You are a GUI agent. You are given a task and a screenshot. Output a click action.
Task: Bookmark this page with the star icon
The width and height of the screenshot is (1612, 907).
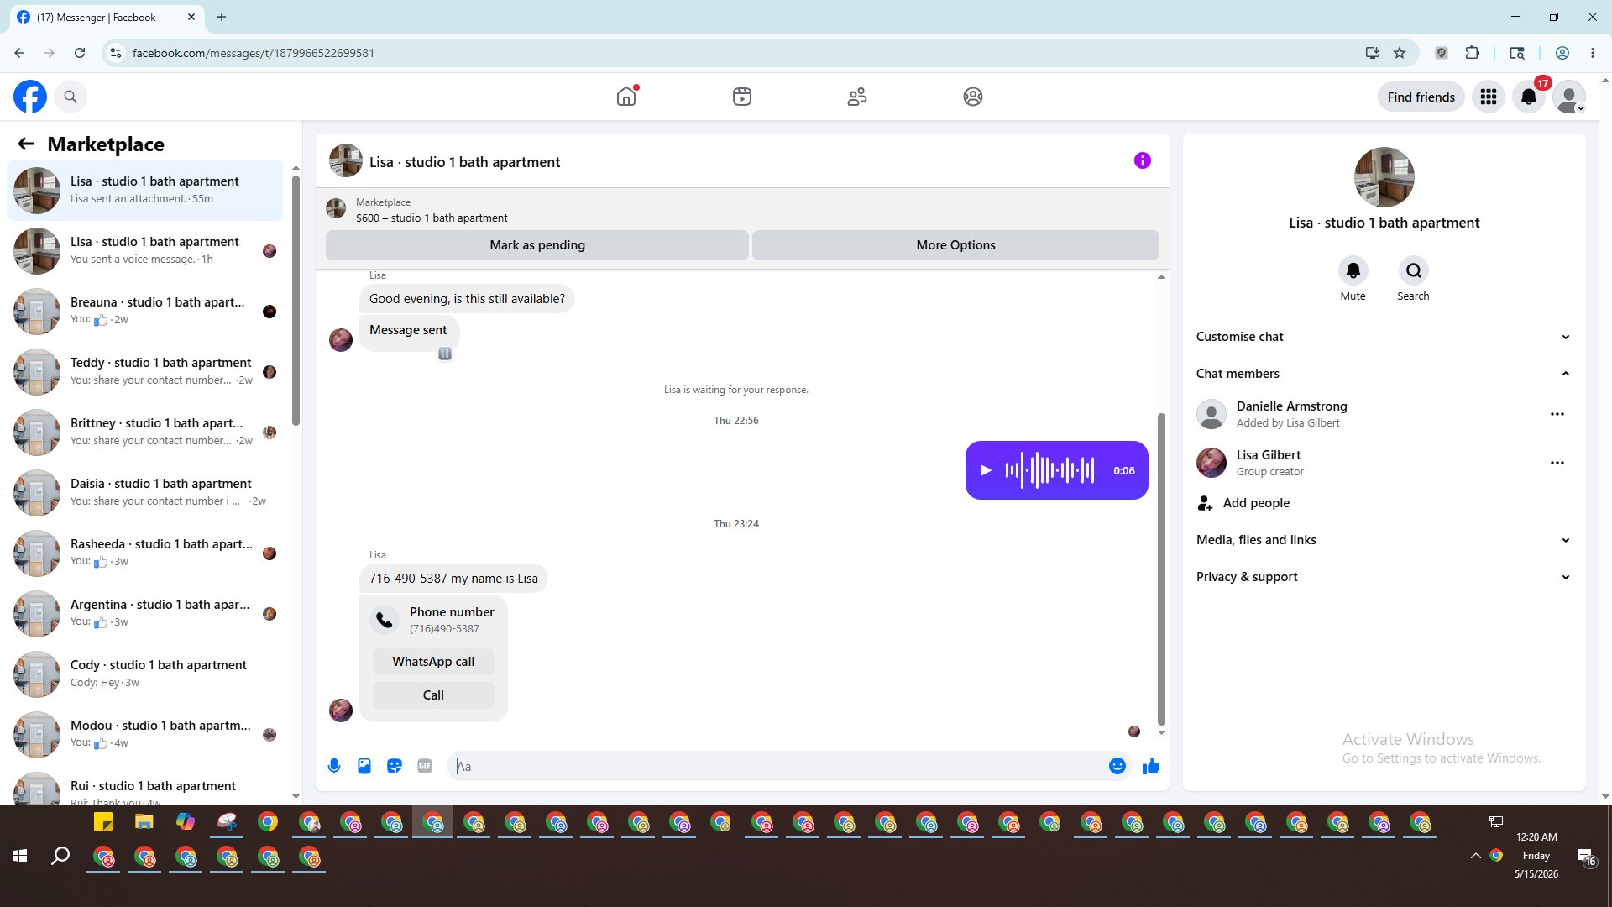click(x=1400, y=53)
